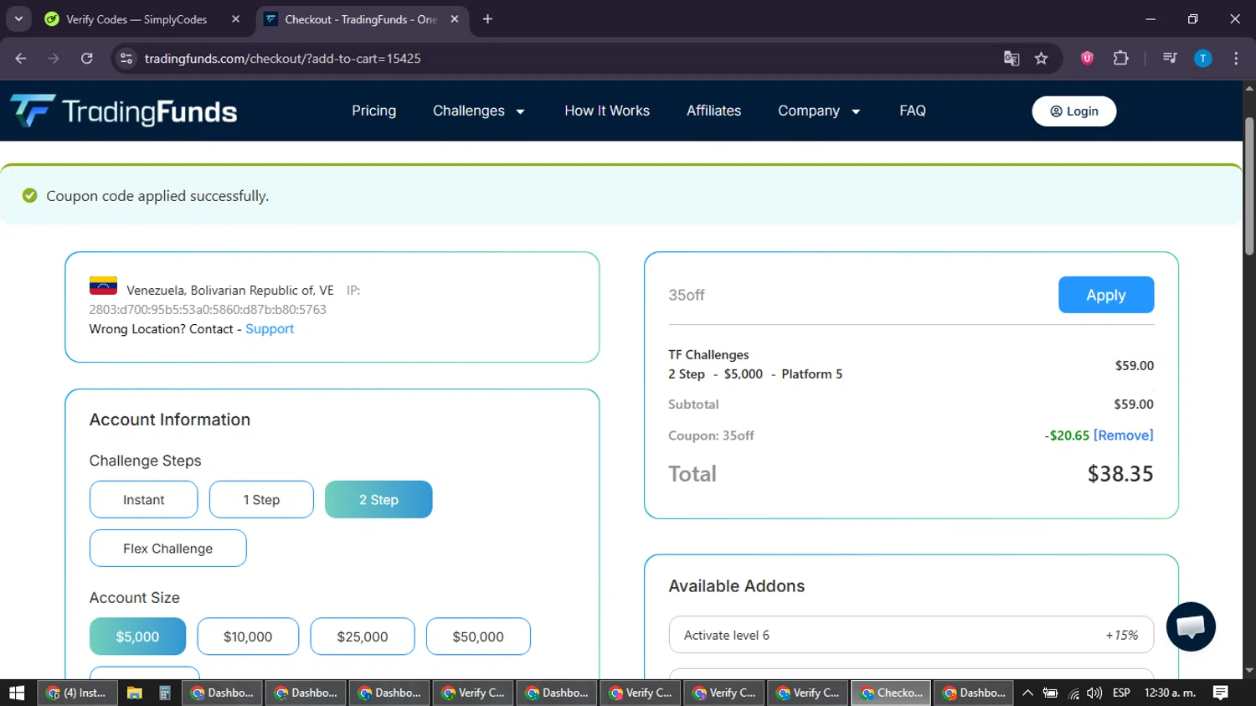1256x706 pixels.
Task: Open the notification center icon
Action: pyautogui.click(x=1221, y=693)
